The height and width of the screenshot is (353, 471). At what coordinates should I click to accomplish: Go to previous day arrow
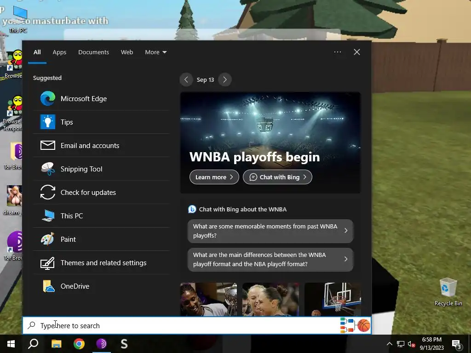point(186,80)
